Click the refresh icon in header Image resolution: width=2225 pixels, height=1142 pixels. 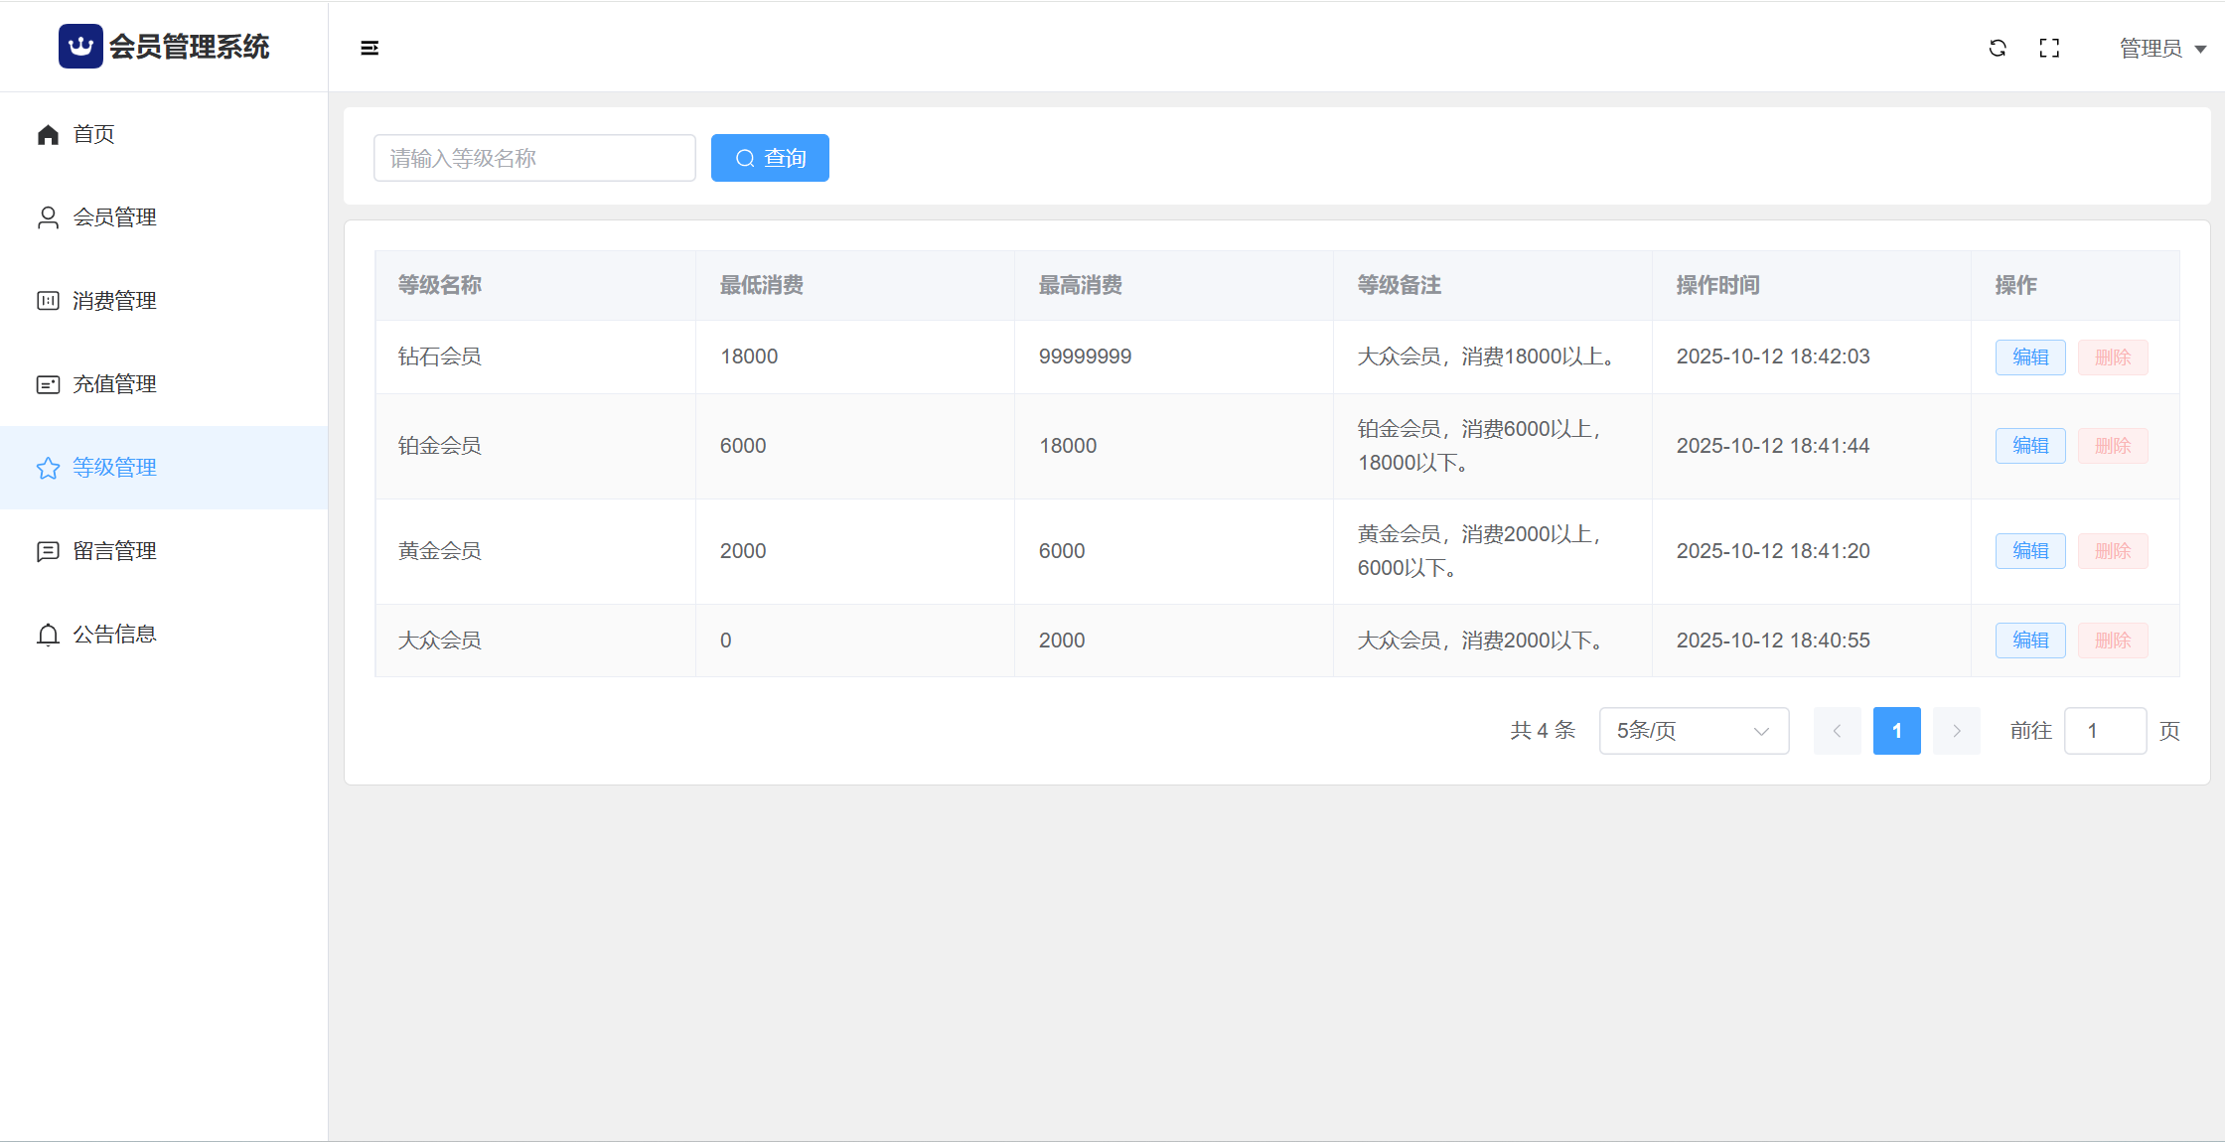pos(1998,48)
